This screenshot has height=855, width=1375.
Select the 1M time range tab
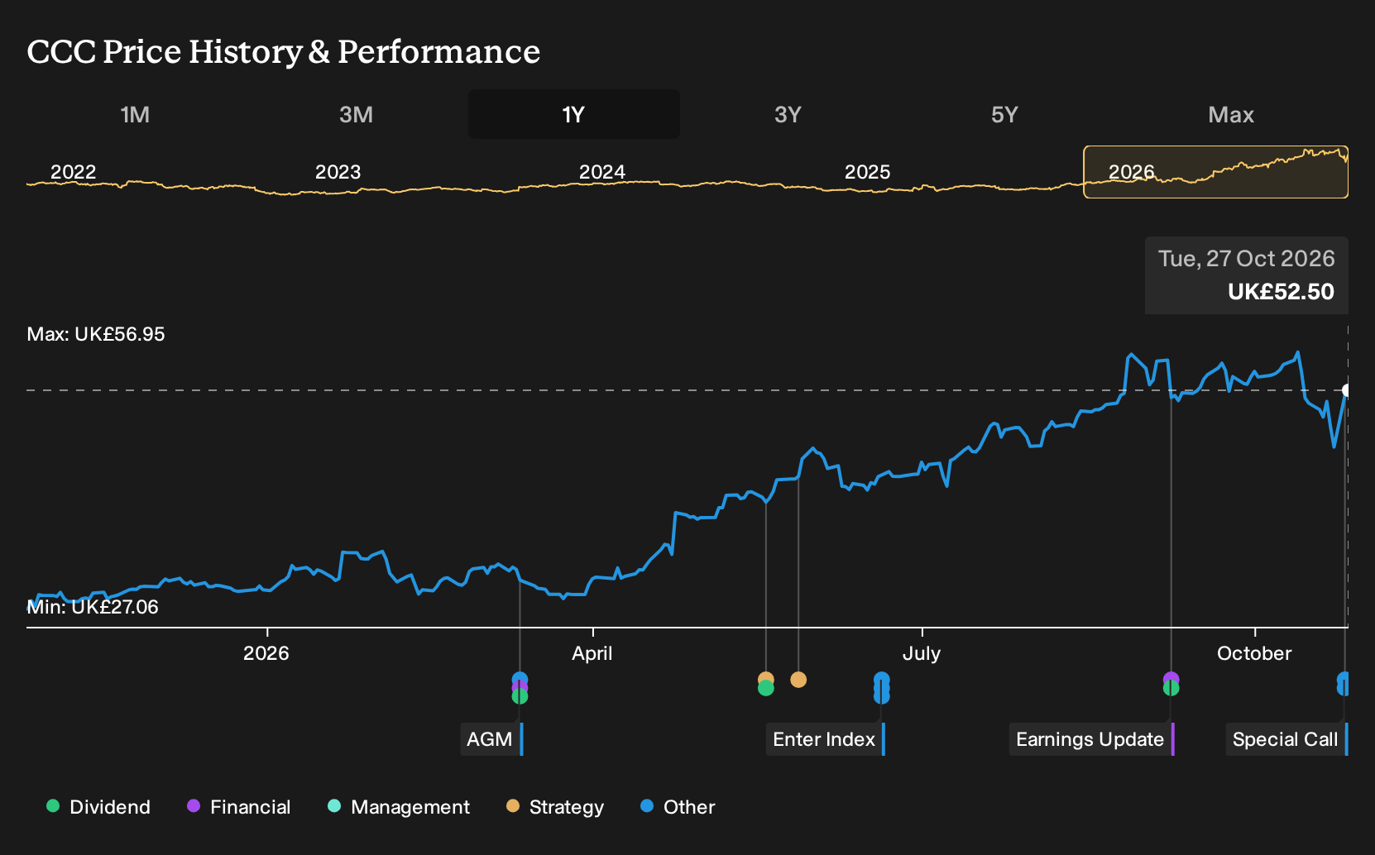pos(135,115)
